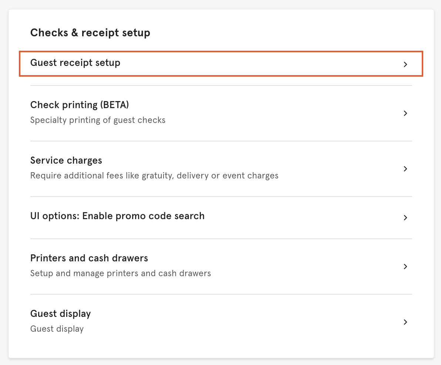This screenshot has width=441, height=365.
Task: Click Setup and manage printers description
Action: point(120,273)
